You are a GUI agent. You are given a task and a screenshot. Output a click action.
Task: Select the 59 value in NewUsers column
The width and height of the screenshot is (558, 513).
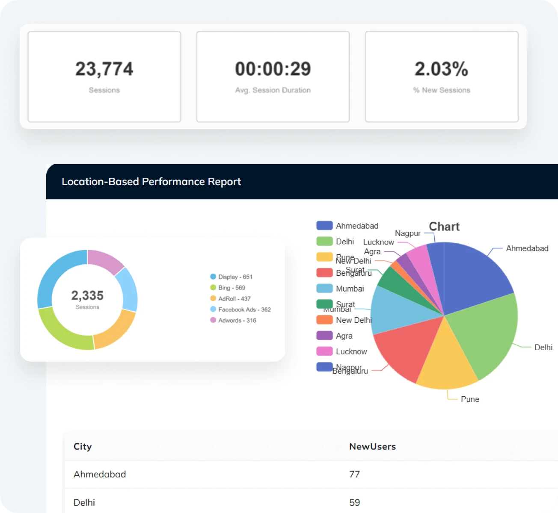[x=354, y=502]
